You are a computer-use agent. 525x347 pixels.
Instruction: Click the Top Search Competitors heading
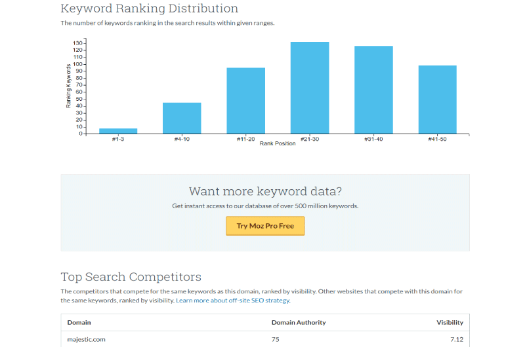click(131, 277)
